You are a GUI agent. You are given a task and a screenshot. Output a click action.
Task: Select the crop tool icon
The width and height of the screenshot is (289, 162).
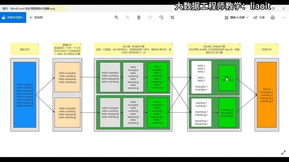[172, 17]
